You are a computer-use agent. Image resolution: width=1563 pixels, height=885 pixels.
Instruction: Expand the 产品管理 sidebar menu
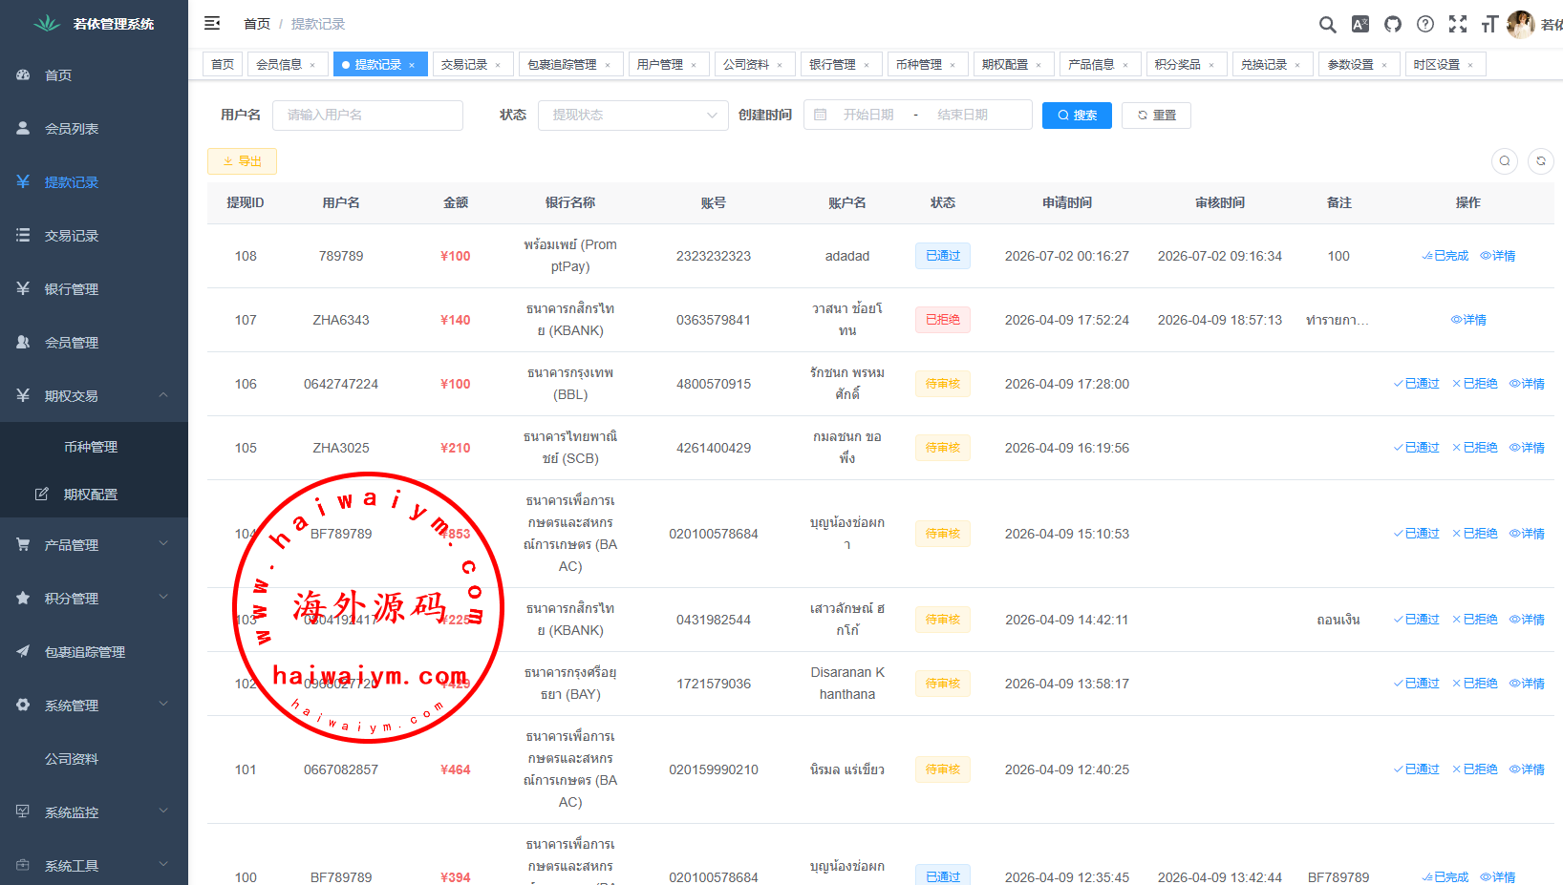[x=94, y=545]
